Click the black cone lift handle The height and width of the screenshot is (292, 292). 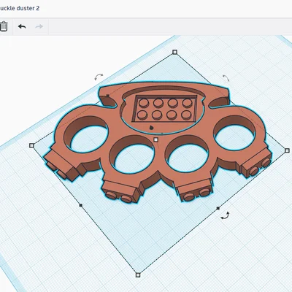(x=151, y=127)
